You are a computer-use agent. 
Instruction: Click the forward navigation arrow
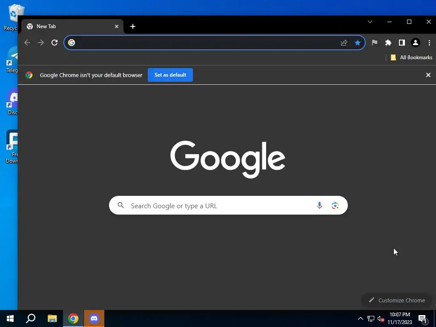pos(41,43)
